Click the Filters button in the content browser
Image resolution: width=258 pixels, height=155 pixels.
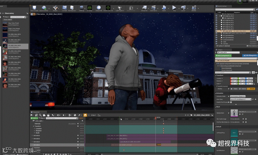pos(6,17)
